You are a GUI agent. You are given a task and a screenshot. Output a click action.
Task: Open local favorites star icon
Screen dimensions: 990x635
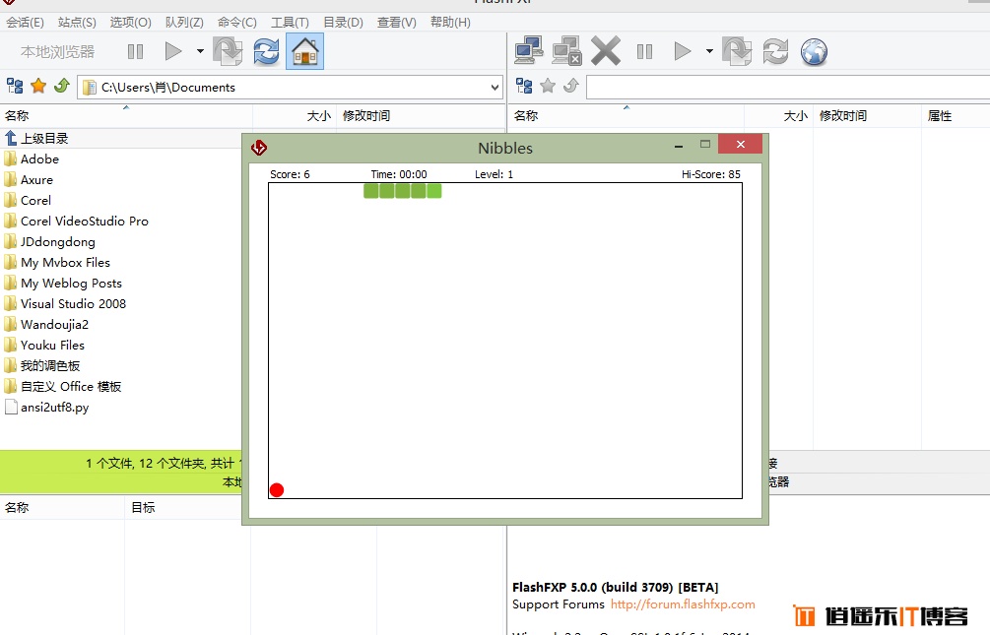tap(38, 86)
